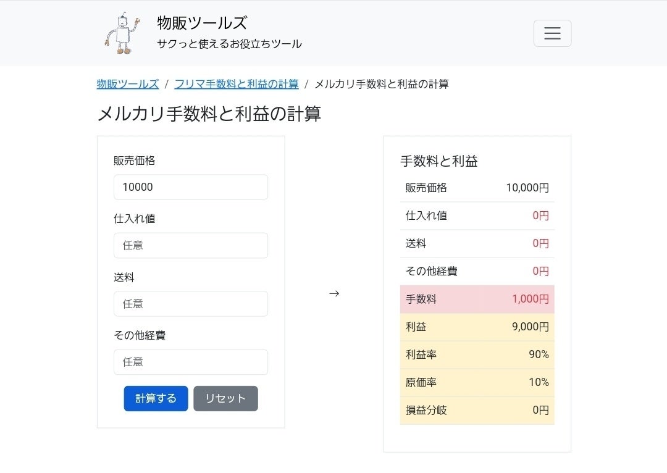
Task: Click the 販売価格 result row
Action: 477,188
